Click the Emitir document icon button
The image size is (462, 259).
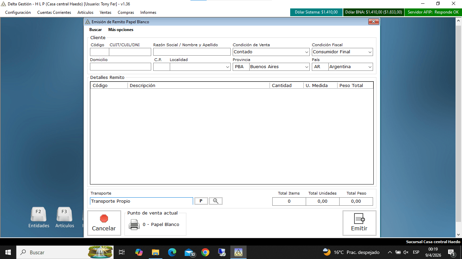click(359, 223)
